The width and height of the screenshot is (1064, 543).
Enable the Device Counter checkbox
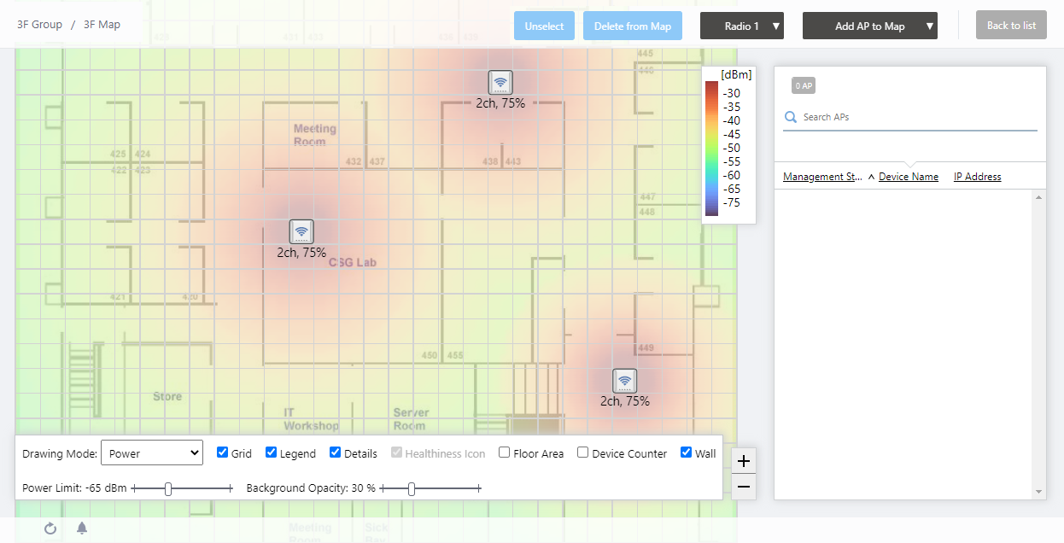[x=582, y=452]
